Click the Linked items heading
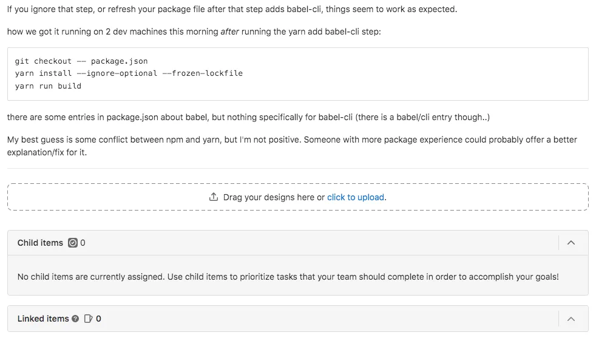Screen dimensions: 596x338 click(x=43, y=319)
